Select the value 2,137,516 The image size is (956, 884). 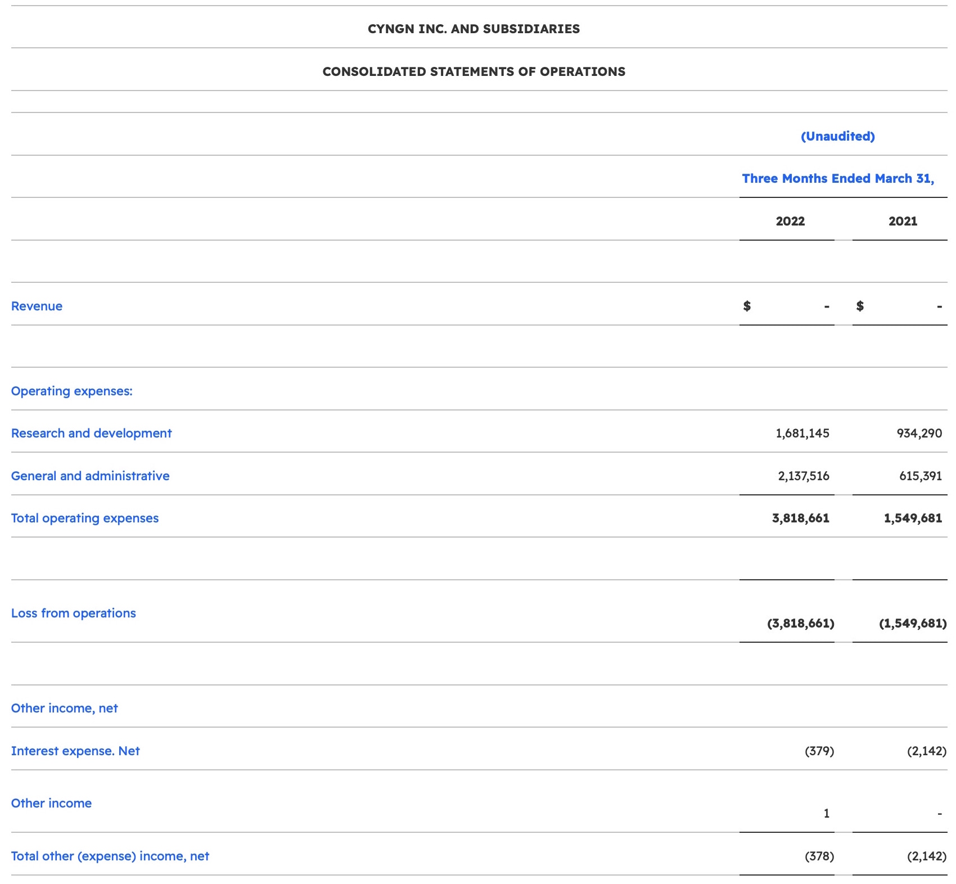(x=804, y=476)
